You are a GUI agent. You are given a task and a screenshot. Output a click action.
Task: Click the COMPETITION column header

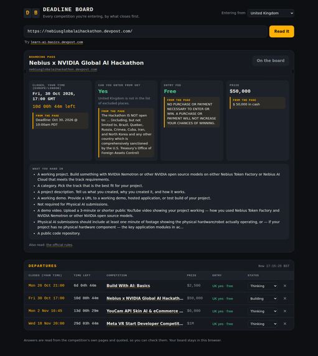[x=117, y=275]
